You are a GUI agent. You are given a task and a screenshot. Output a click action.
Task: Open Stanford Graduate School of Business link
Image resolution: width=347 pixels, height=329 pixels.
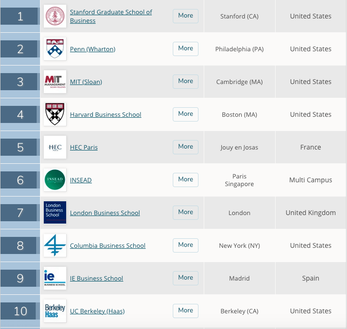pos(111,16)
